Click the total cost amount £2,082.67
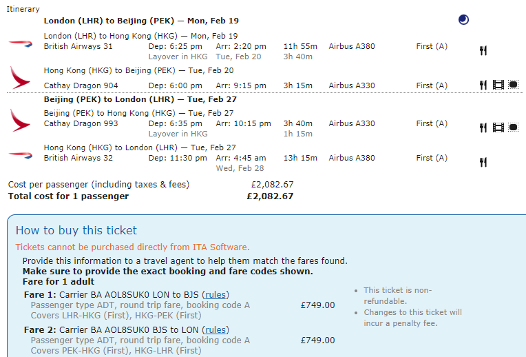Viewport: 526px width, 357px height. coord(270,196)
